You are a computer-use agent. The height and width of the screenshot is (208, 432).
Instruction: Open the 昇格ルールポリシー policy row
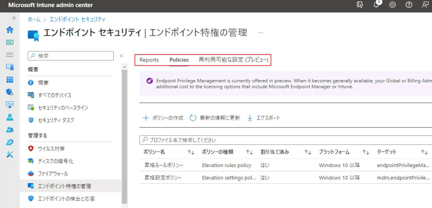(x=164, y=165)
